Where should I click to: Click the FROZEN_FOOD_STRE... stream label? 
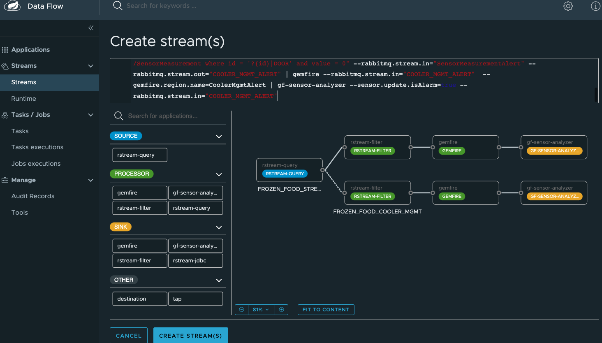pos(289,189)
